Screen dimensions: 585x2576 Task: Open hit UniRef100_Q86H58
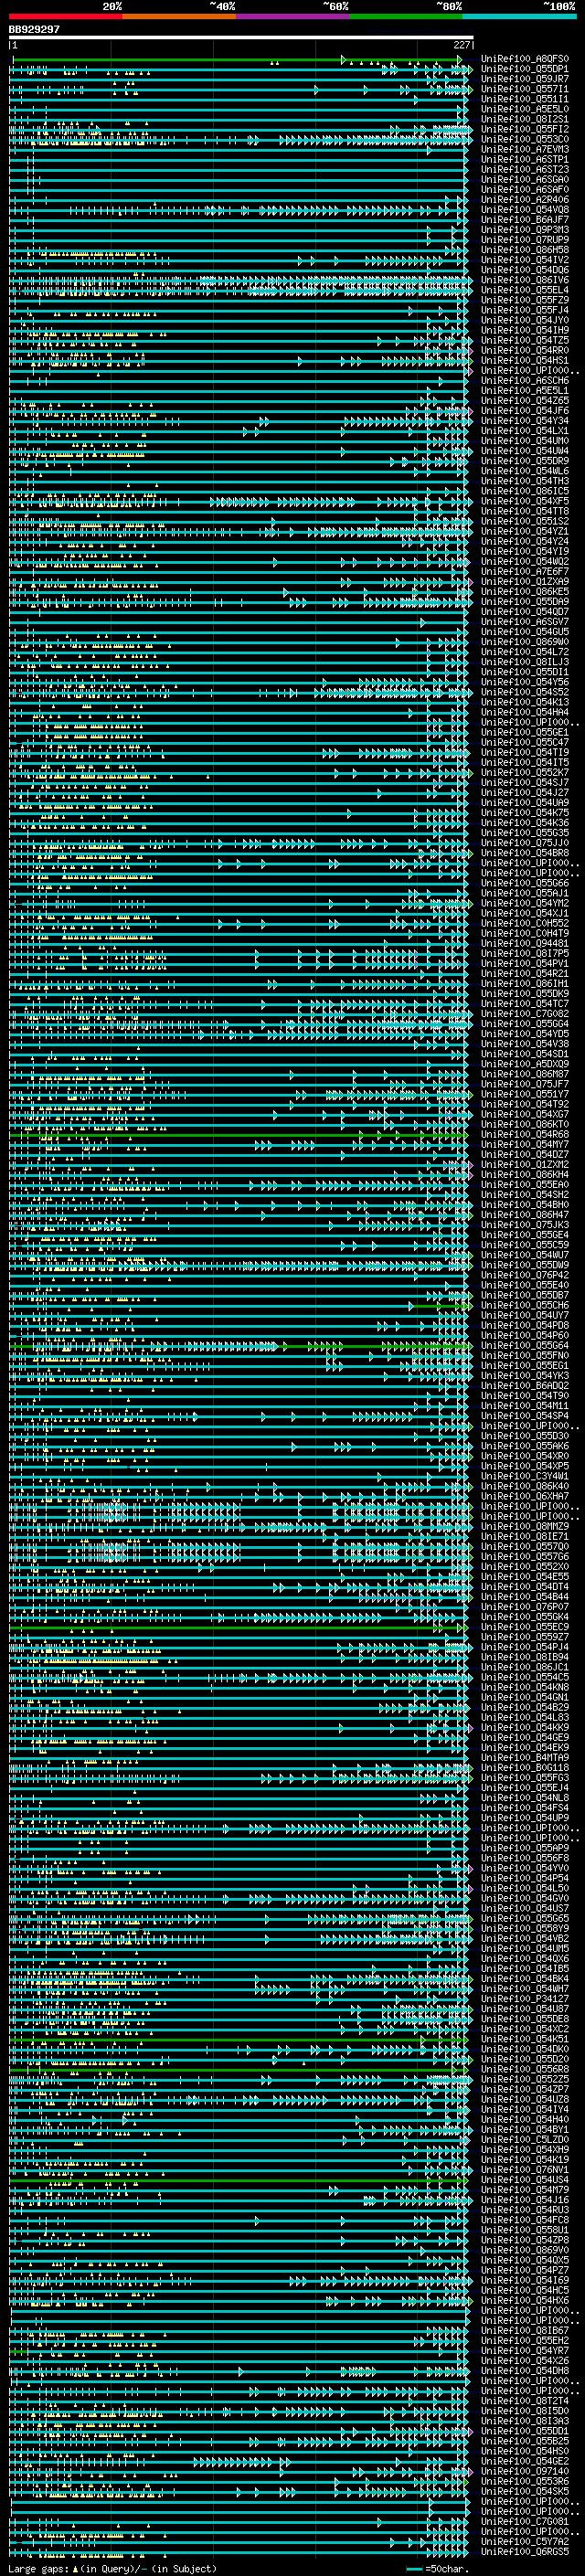[524, 250]
